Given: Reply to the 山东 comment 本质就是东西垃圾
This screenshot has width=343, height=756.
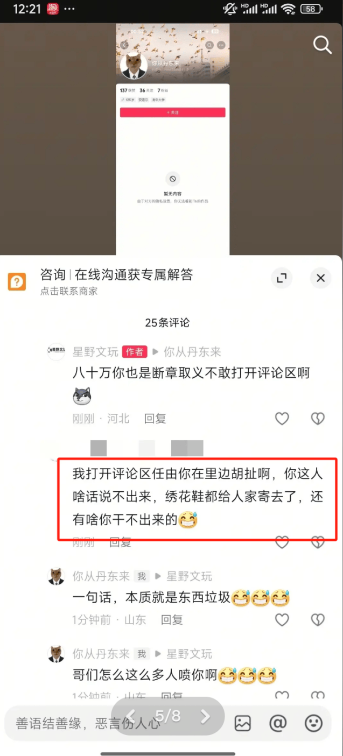Looking at the screenshot, I should [172, 620].
